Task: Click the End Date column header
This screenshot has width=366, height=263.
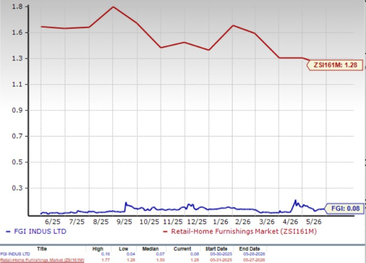Action: [250, 249]
